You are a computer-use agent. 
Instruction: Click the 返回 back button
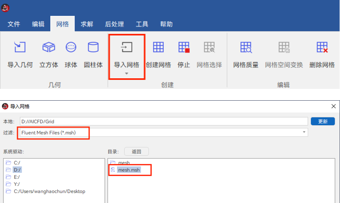point(136,152)
